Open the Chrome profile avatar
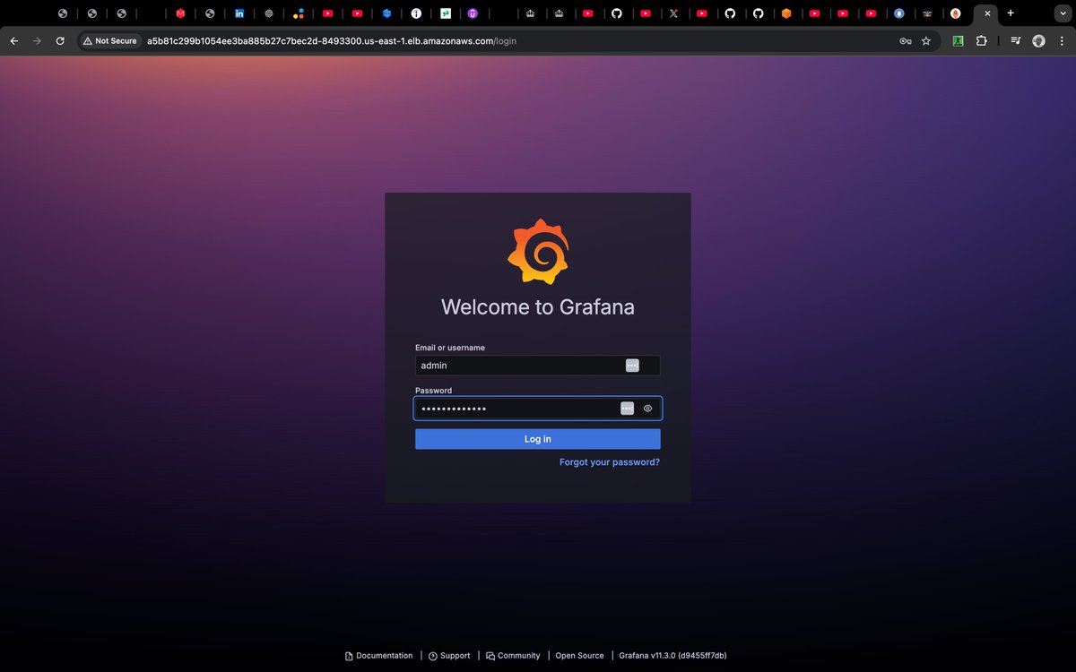The width and height of the screenshot is (1076, 672). [1038, 41]
